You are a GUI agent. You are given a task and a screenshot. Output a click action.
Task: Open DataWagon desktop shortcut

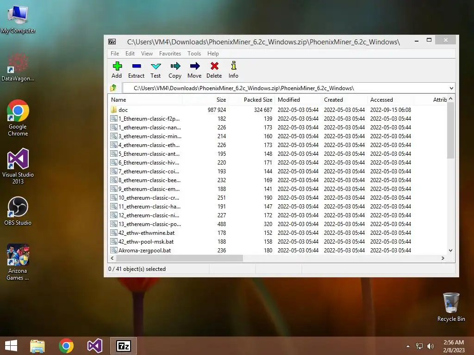point(18,67)
